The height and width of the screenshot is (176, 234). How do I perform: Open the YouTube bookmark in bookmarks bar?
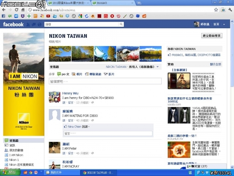(x=48, y=16)
